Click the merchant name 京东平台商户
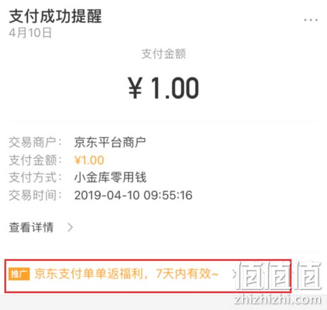327x310 pixels. coord(110,143)
